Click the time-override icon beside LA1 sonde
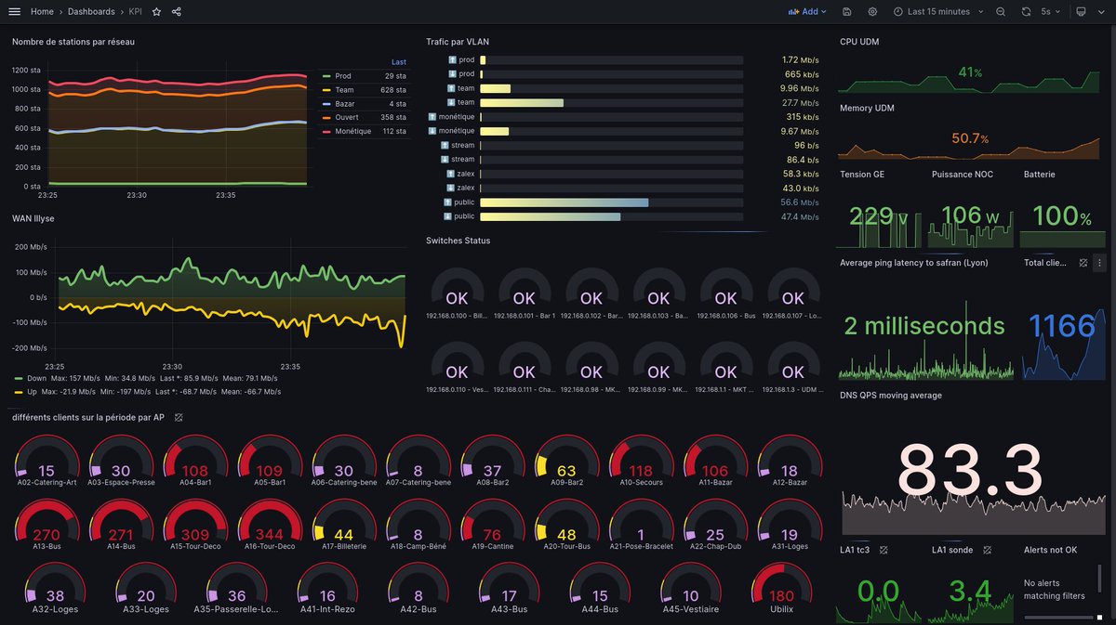1116x625 pixels. pyautogui.click(x=987, y=550)
